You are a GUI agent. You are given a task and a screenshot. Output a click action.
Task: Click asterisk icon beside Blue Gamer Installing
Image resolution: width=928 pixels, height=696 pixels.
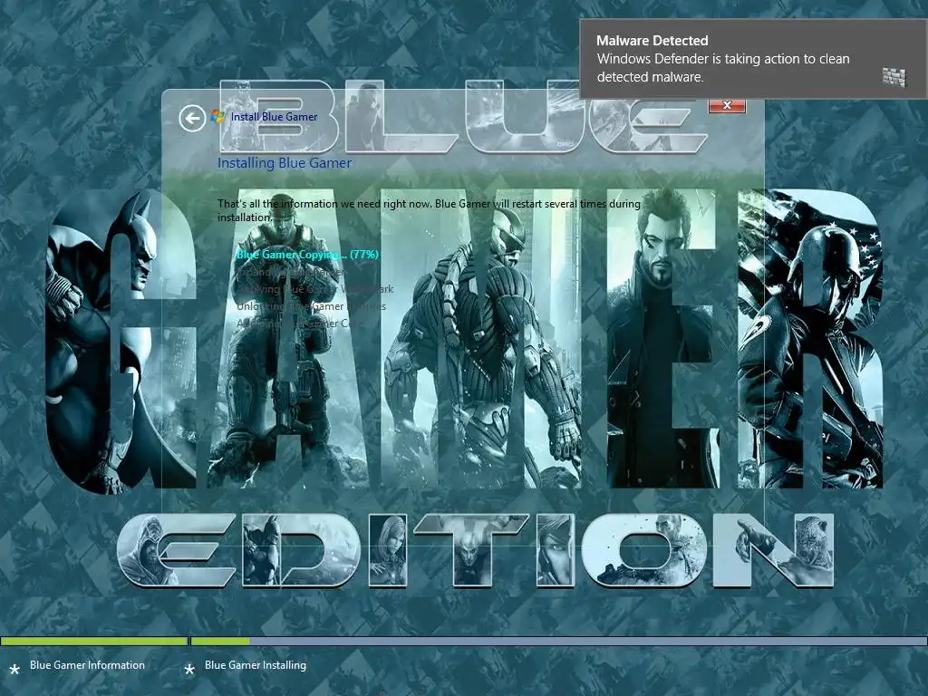click(x=189, y=670)
